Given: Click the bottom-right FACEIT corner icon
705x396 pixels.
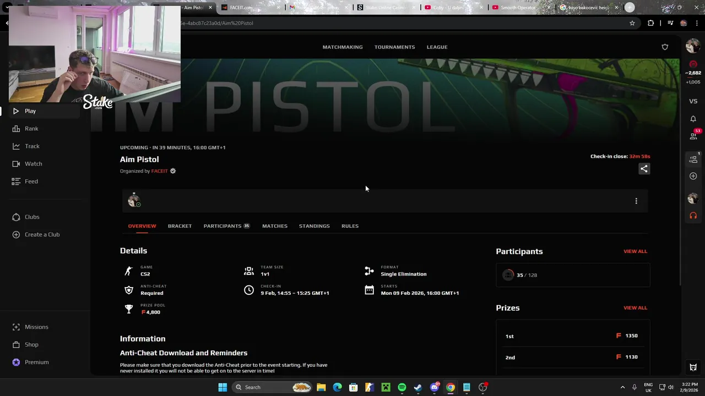Looking at the screenshot, I should coord(693,367).
